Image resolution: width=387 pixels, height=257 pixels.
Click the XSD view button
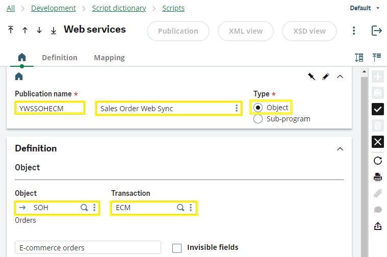[x=309, y=31]
